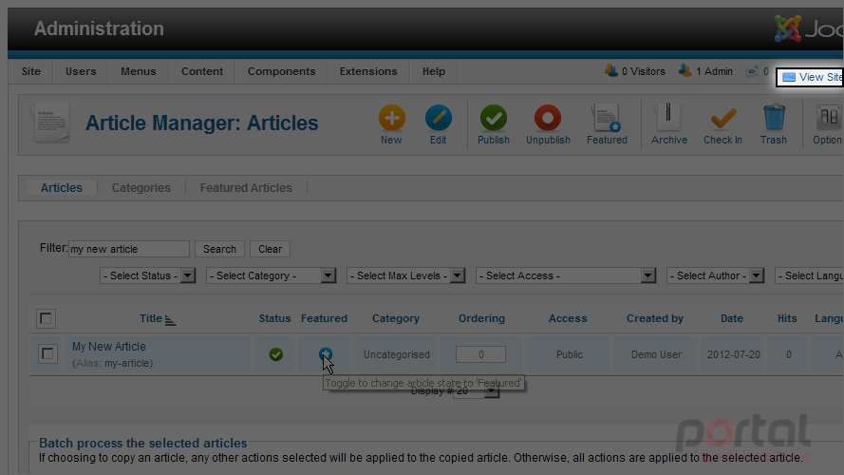
Task: Sort by the Category column header
Action: pos(396,318)
